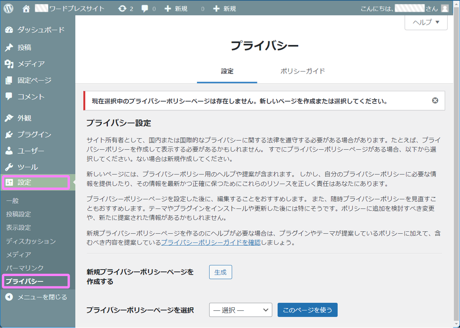Click the 生成 button to create a page
The height and width of the screenshot is (328, 460).
pos(220,272)
